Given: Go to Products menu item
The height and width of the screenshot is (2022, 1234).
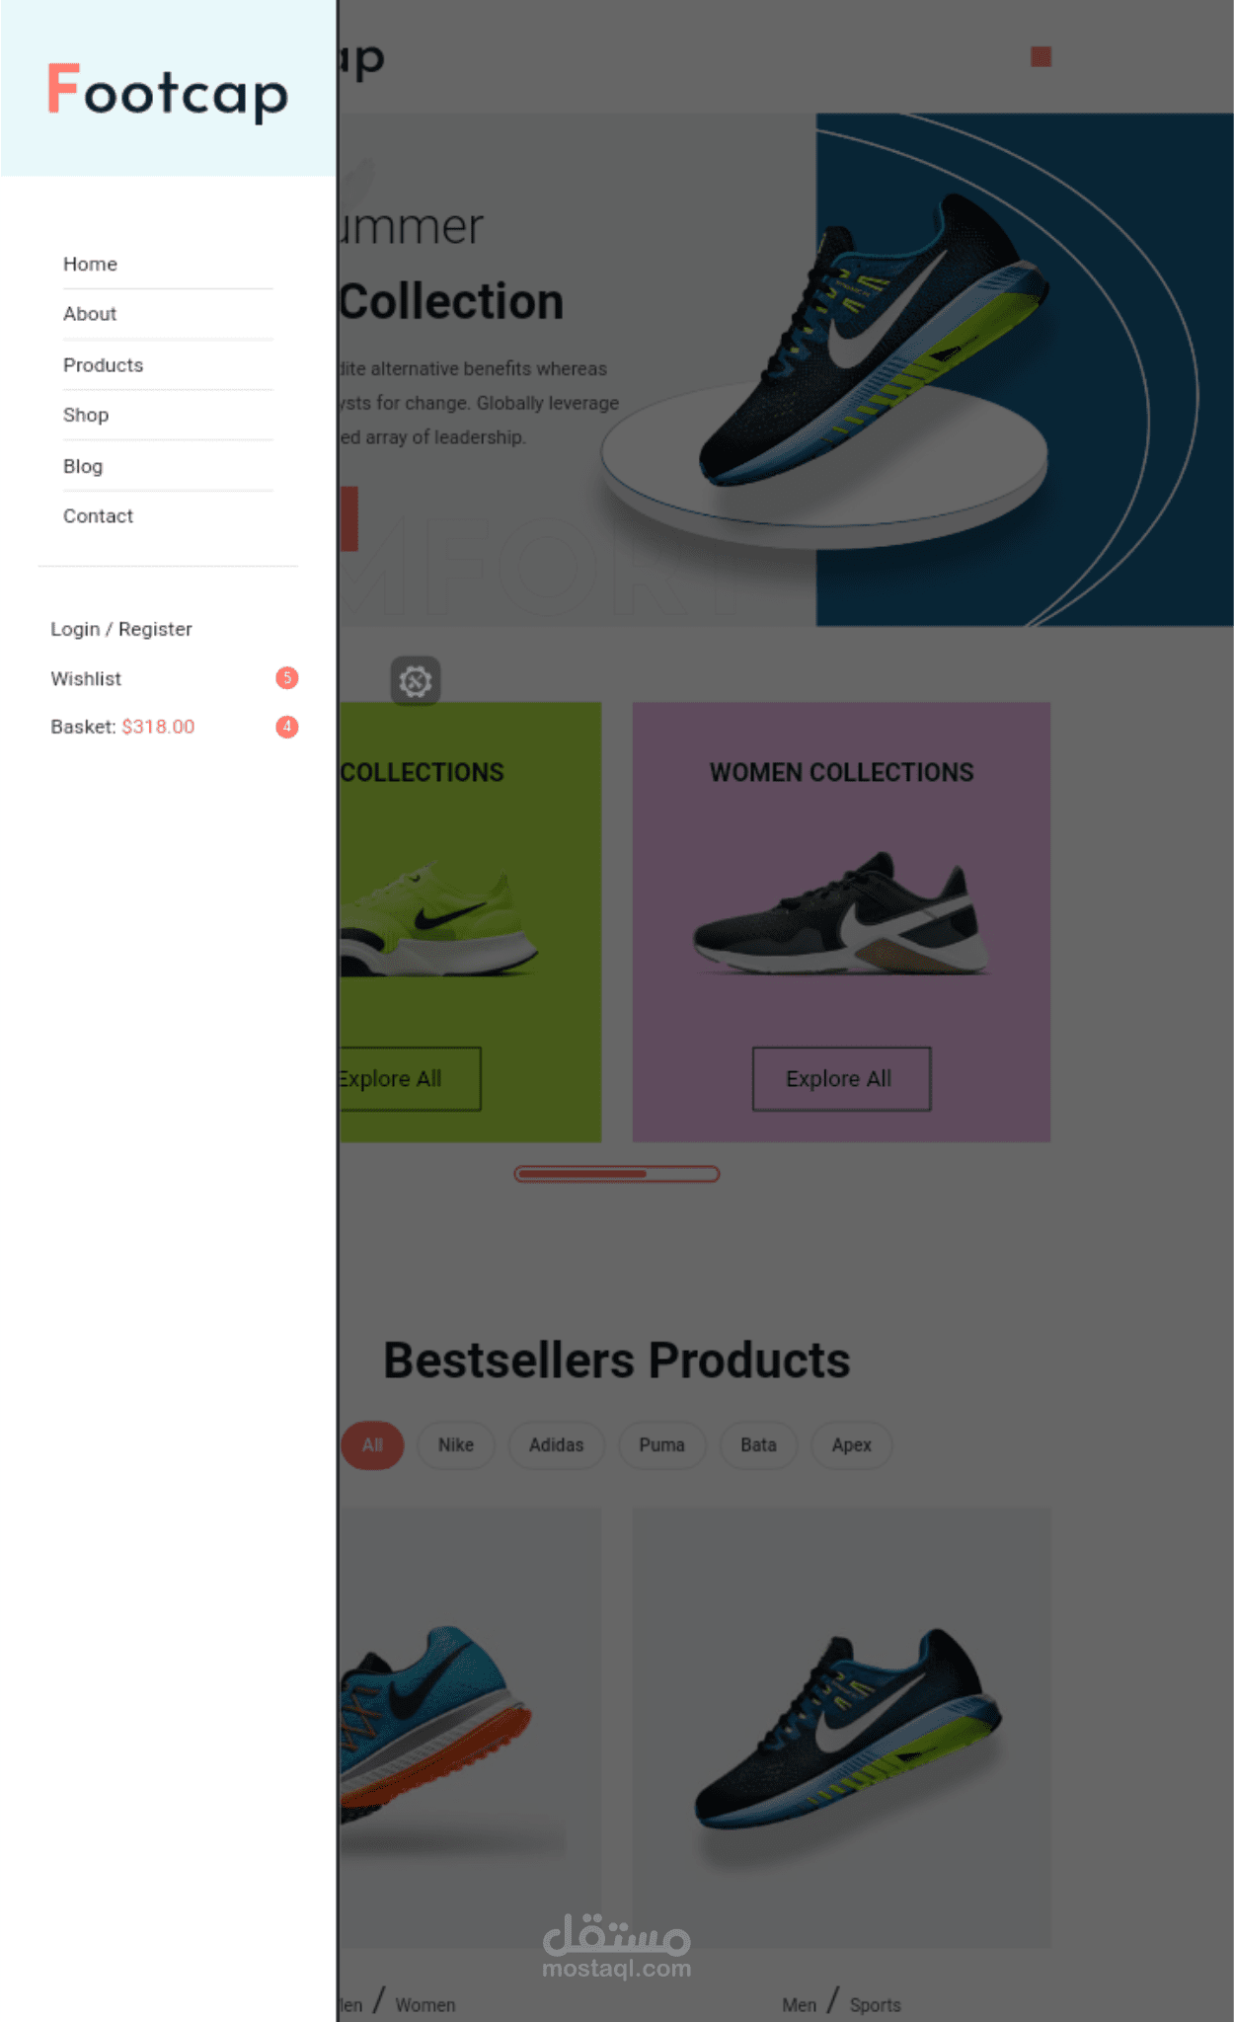Looking at the screenshot, I should [103, 365].
